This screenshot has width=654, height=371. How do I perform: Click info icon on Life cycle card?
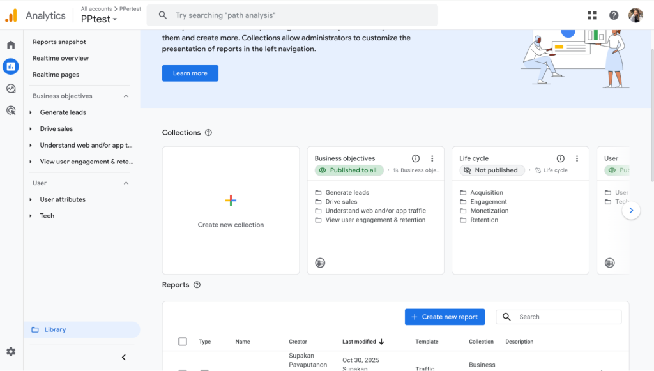[560, 158]
